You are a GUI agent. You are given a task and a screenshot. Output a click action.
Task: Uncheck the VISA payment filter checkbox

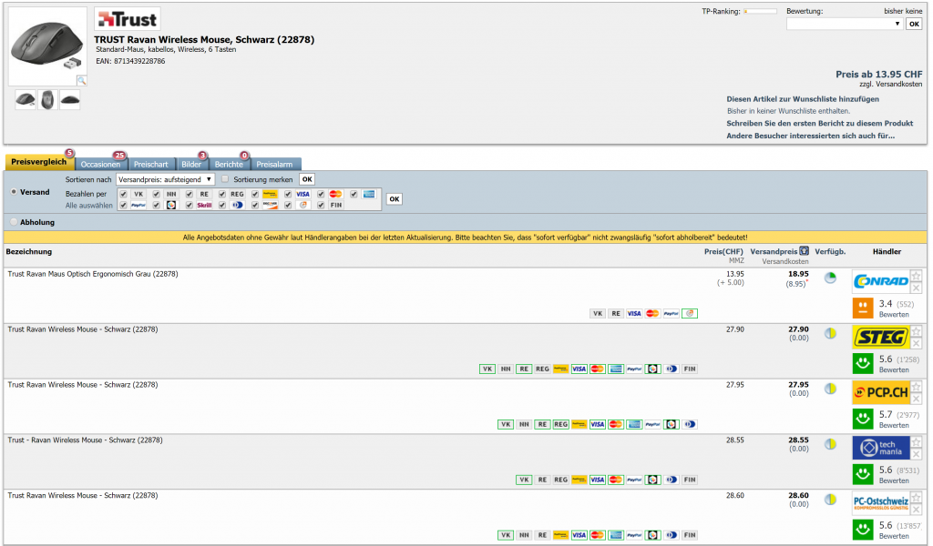pyautogui.click(x=288, y=194)
